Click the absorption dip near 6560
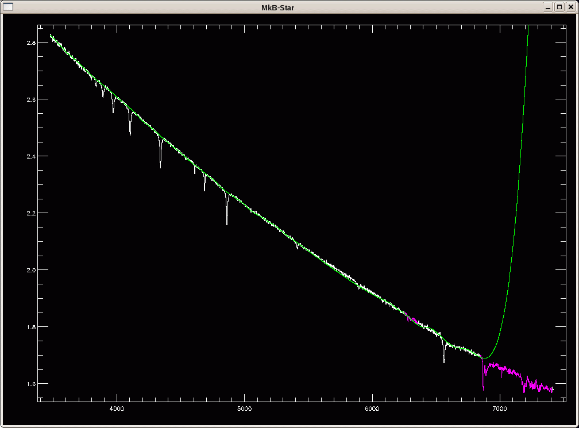The height and width of the screenshot is (428, 579). click(444, 356)
